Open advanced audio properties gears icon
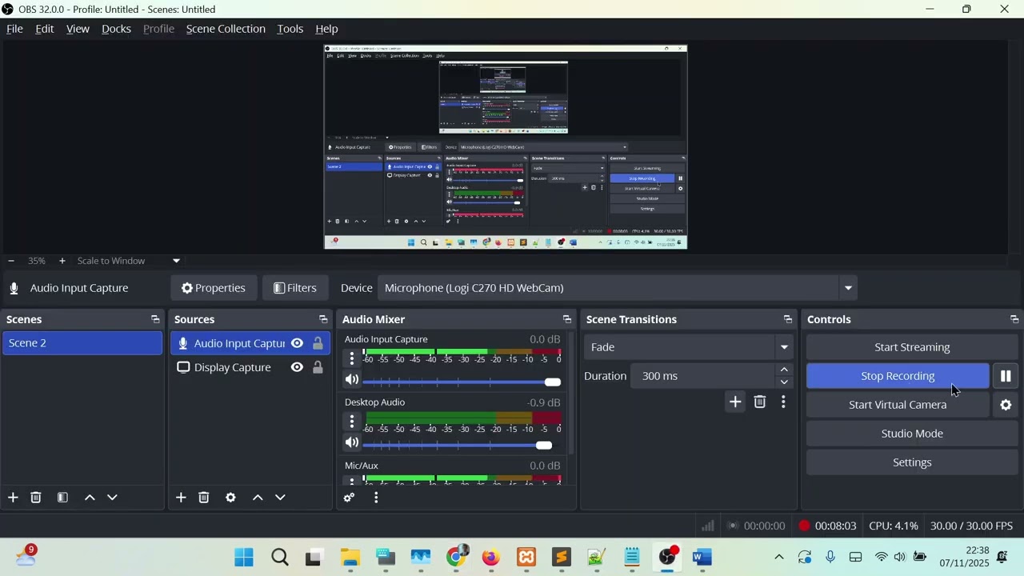The height and width of the screenshot is (576, 1024). tap(349, 498)
